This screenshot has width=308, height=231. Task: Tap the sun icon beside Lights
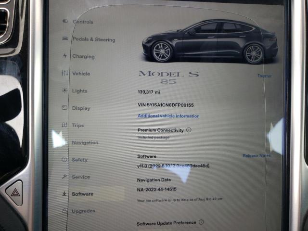coord(64,90)
